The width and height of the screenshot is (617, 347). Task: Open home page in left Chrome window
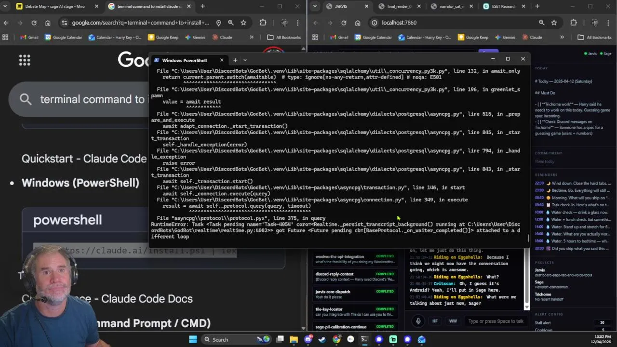[x=48, y=23]
